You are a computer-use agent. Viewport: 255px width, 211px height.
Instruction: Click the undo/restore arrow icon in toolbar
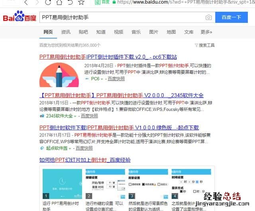coord(70,2)
